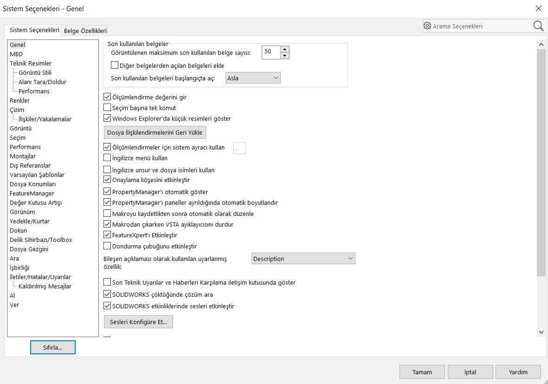Click the recent documents count field

pyautogui.click(x=271, y=52)
